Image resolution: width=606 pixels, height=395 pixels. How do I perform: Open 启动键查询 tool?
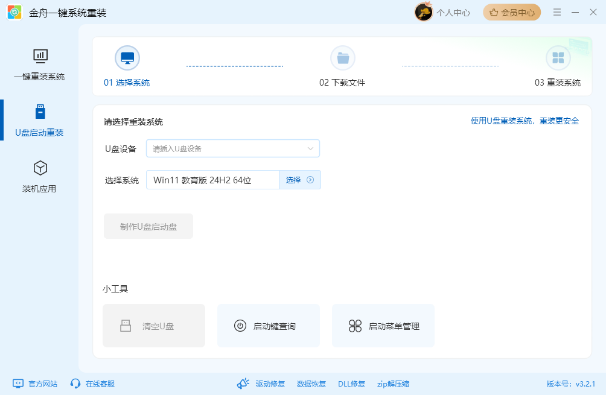tap(268, 326)
